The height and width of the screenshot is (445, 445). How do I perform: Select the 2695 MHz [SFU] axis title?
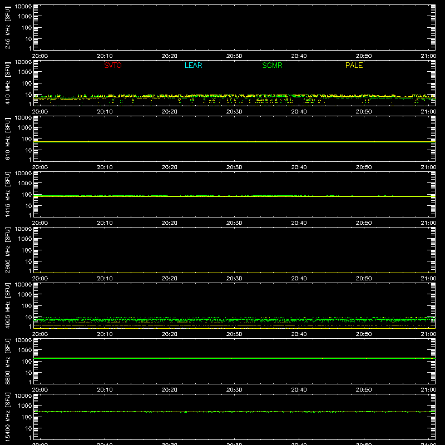click(x=7, y=250)
